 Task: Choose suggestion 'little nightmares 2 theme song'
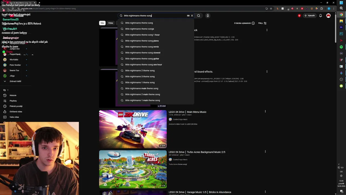coord(156,70)
